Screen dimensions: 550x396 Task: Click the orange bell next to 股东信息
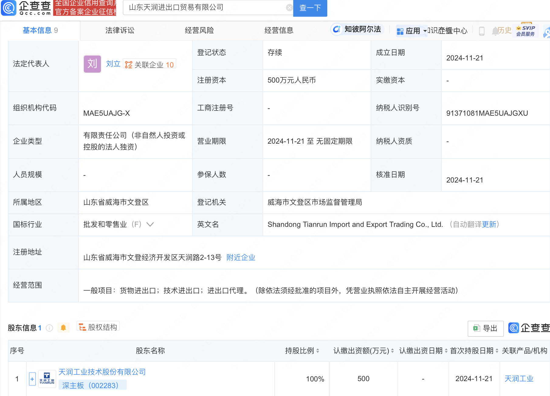click(64, 328)
